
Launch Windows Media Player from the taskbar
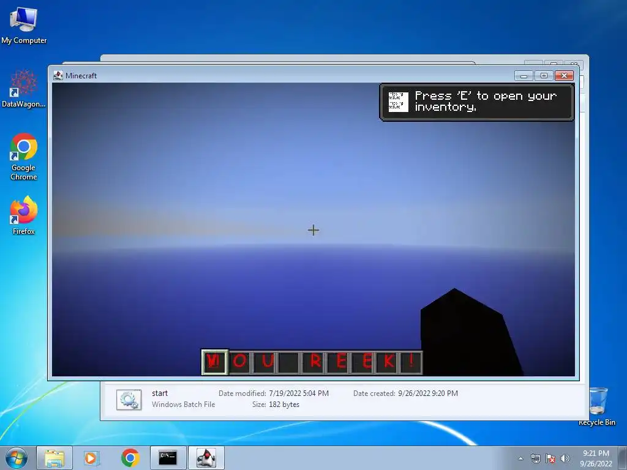coord(91,458)
